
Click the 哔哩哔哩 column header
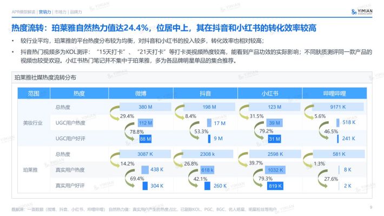click(335, 94)
